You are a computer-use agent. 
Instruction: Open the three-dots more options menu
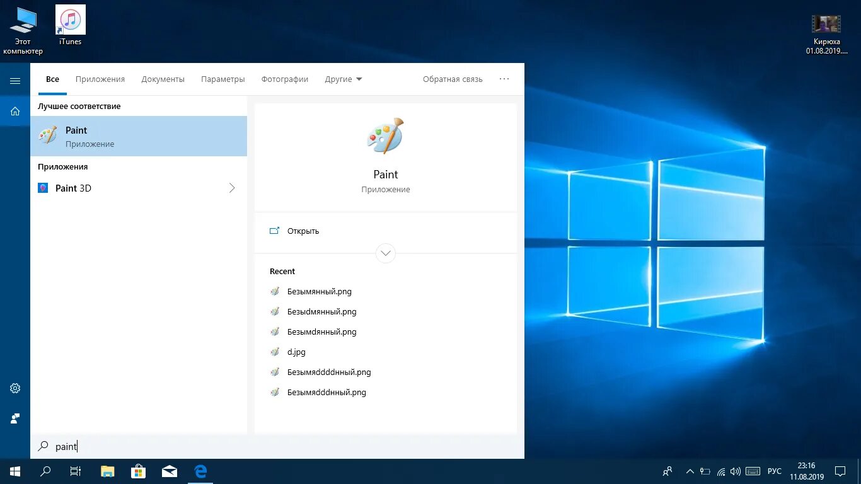coord(504,79)
